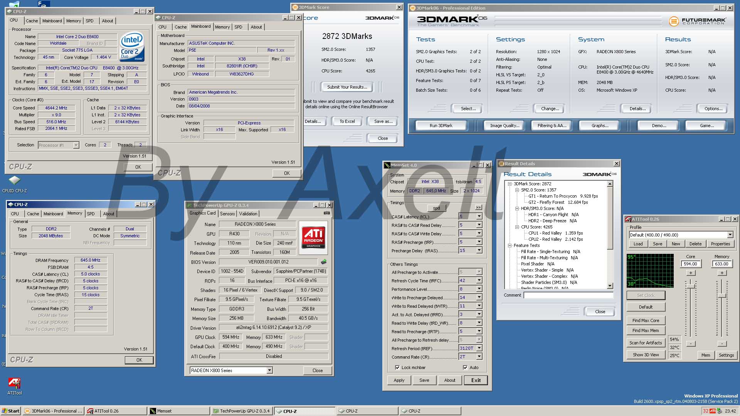Toggle the Lock mchbar checkbox in MemSet
This screenshot has height=416, width=740.
pos(397,367)
